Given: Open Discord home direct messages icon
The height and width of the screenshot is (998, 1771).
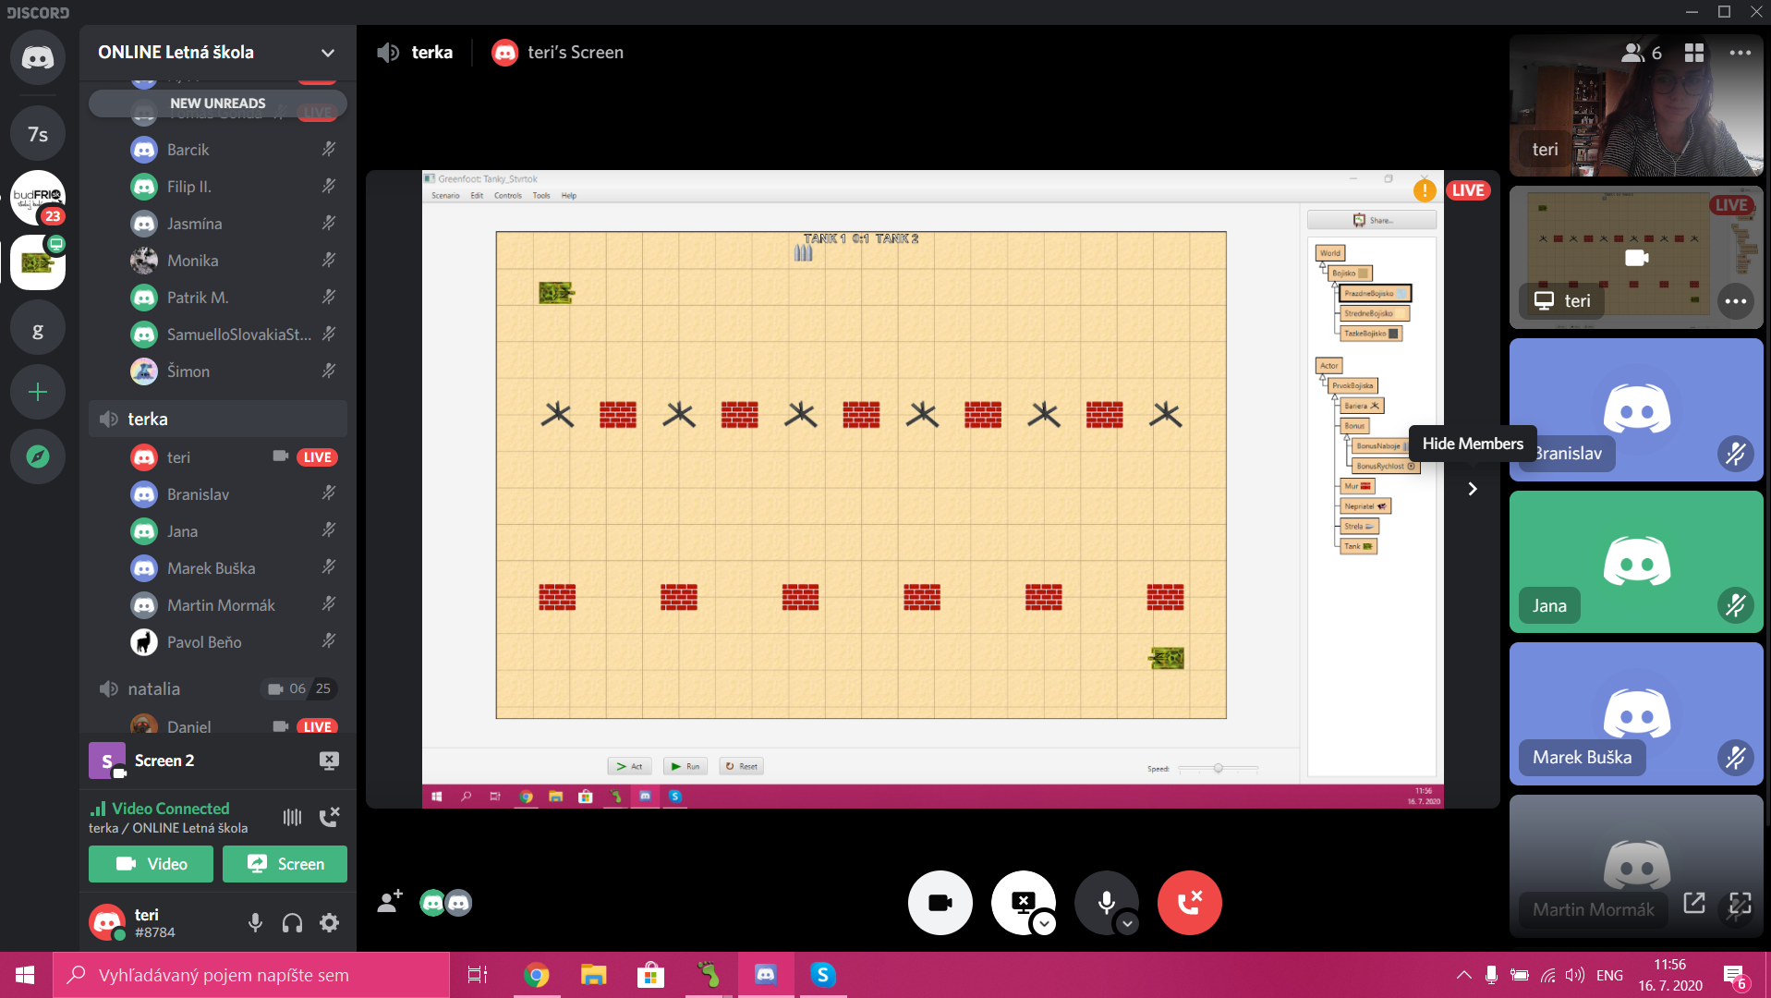Looking at the screenshot, I should click(x=38, y=57).
